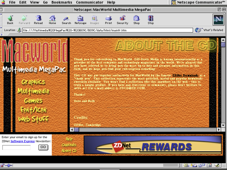Viewport: 227px width, 170px height.
Task: Expand the collapsed personal toolbar triangle
Action: [1, 35]
